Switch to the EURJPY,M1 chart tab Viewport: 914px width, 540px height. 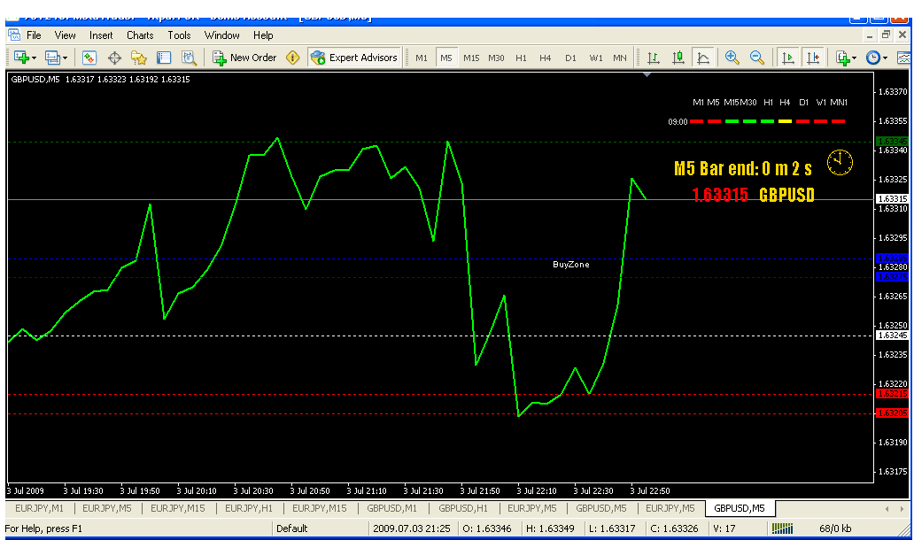[39, 508]
